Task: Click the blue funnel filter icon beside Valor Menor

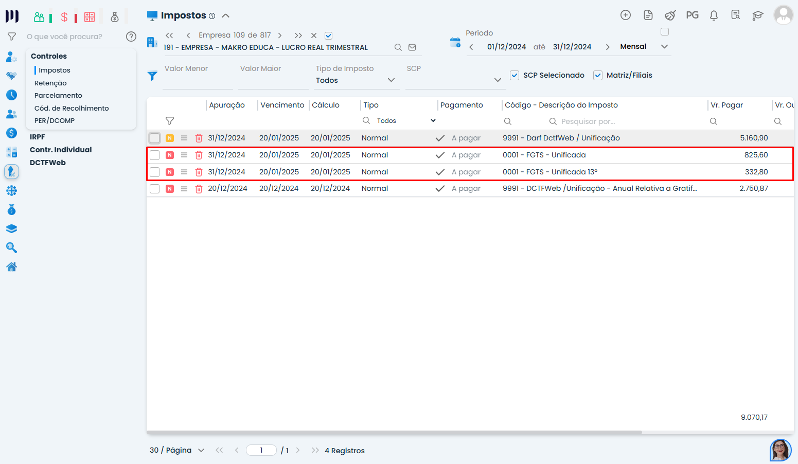Action: [152, 76]
